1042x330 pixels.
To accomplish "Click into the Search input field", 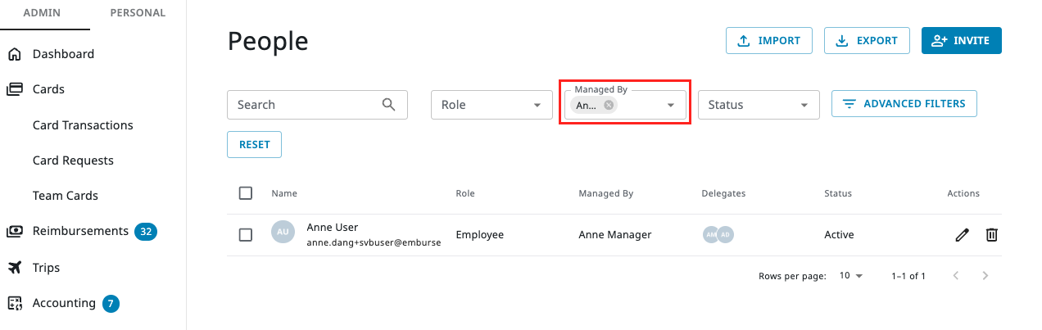I will coord(303,105).
